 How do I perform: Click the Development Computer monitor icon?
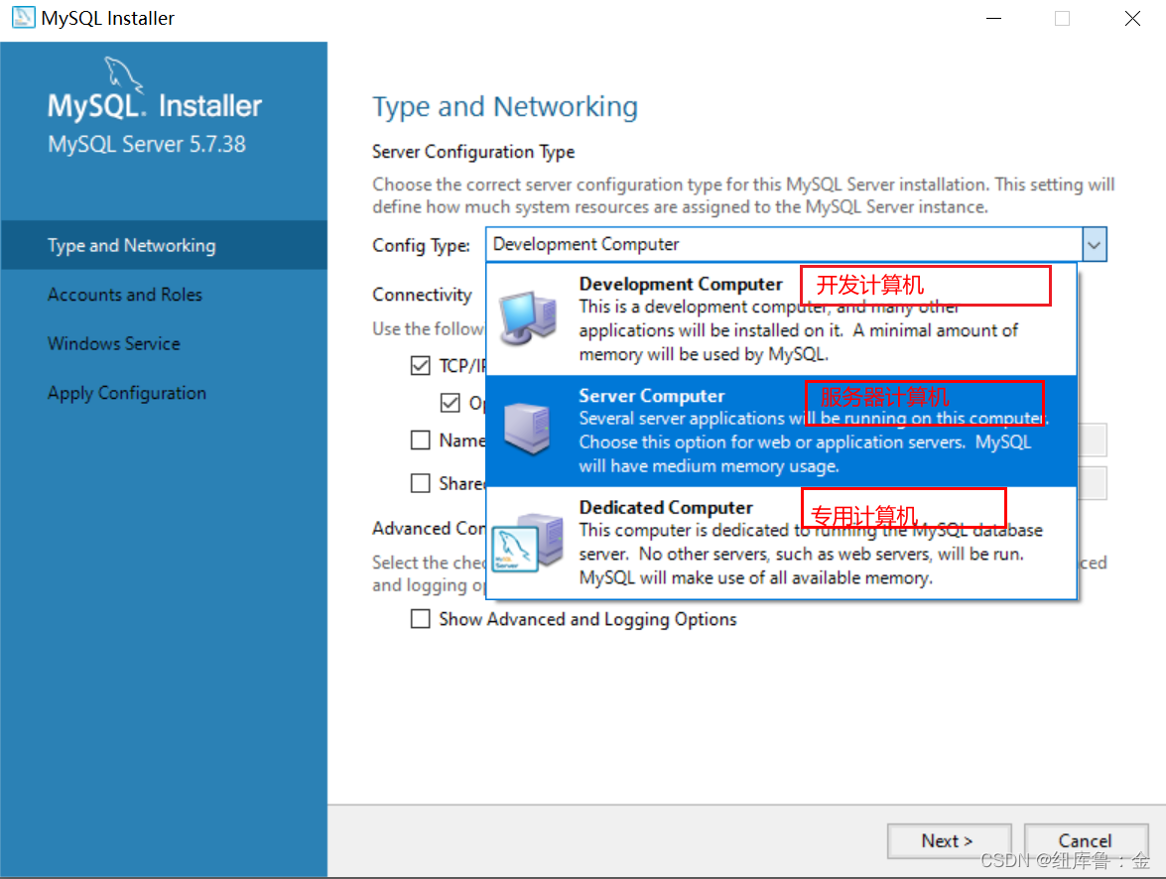(x=528, y=318)
